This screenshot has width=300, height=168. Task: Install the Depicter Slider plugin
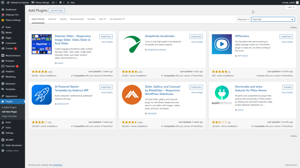[106, 36]
